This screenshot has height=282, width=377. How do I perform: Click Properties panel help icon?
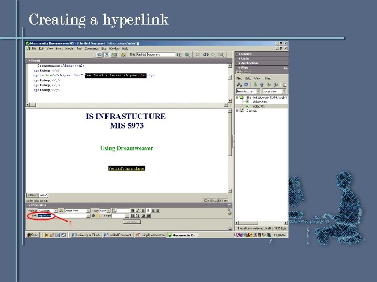[x=230, y=209]
